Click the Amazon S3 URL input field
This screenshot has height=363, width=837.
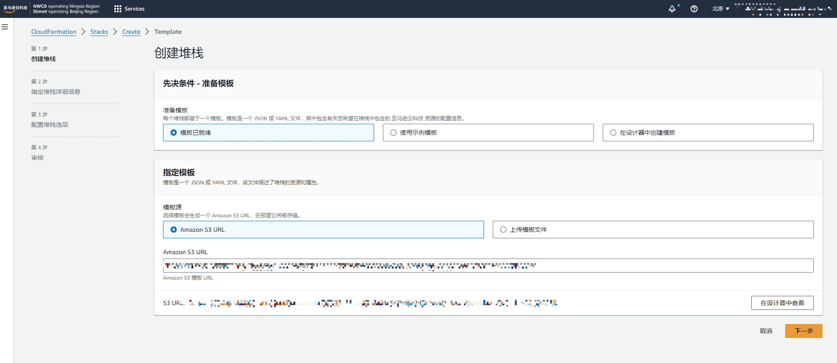pos(488,266)
